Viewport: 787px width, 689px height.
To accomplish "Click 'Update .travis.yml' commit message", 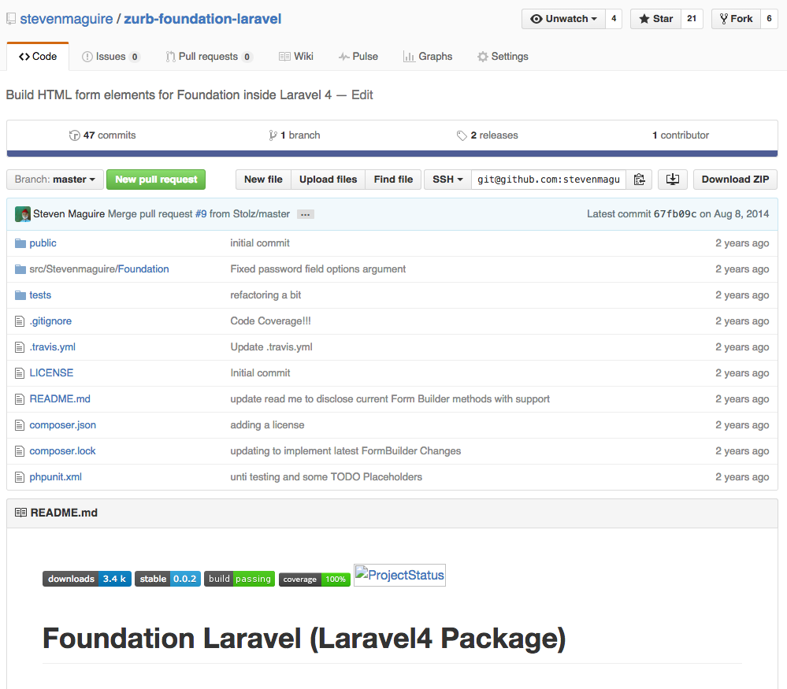I will [272, 347].
